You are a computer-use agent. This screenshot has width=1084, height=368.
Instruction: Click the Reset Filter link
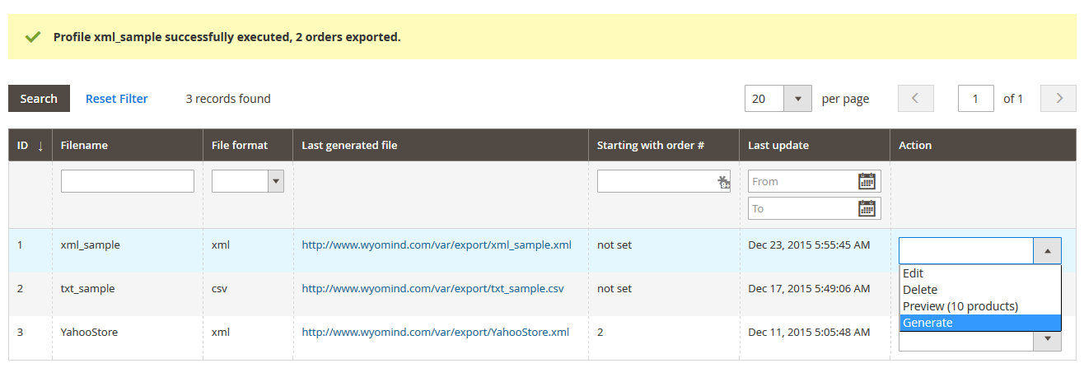pyautogui.click(x=117, y=99)
